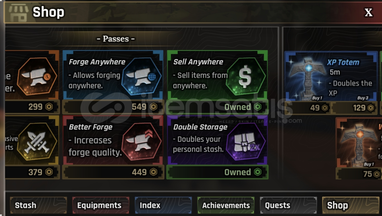Switch to the Equipments tab

pos(101,205)
